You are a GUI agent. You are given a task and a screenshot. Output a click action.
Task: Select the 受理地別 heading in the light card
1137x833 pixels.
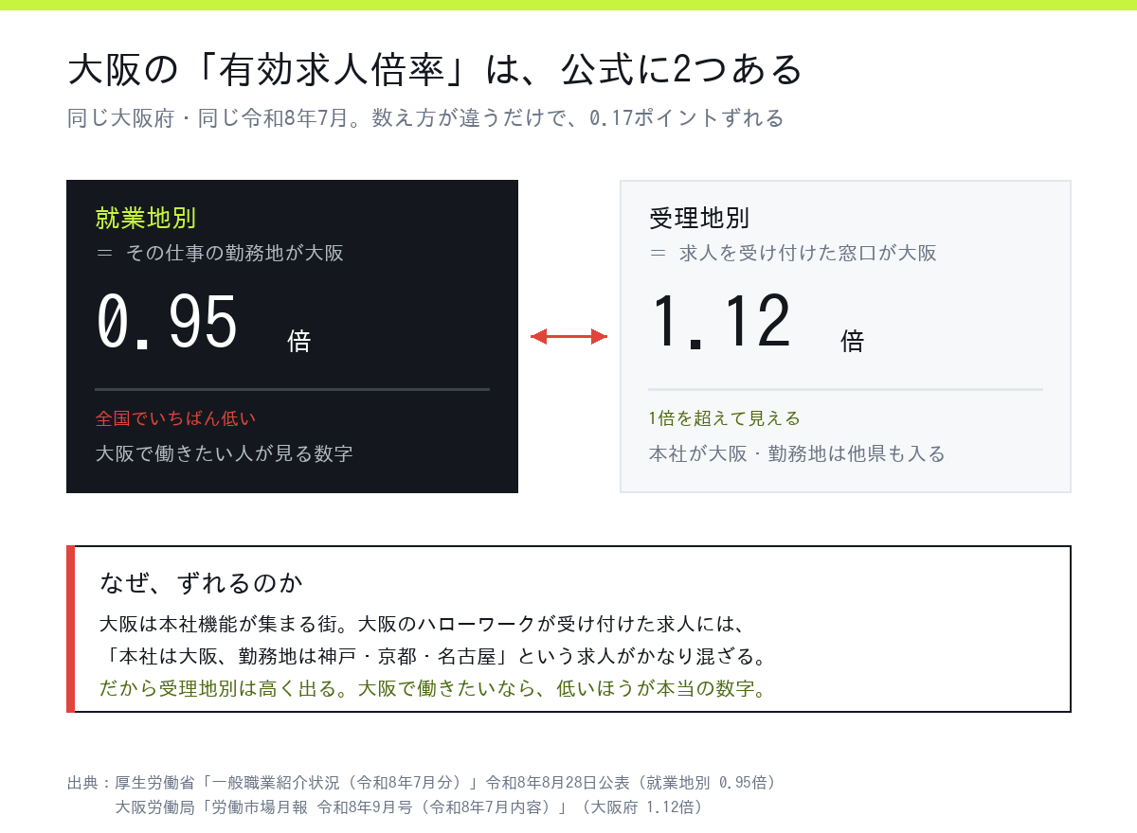coord(699,219)
